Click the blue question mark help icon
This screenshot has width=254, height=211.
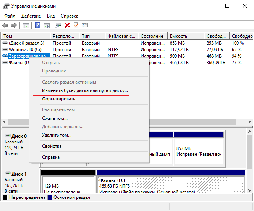point(38,26)
